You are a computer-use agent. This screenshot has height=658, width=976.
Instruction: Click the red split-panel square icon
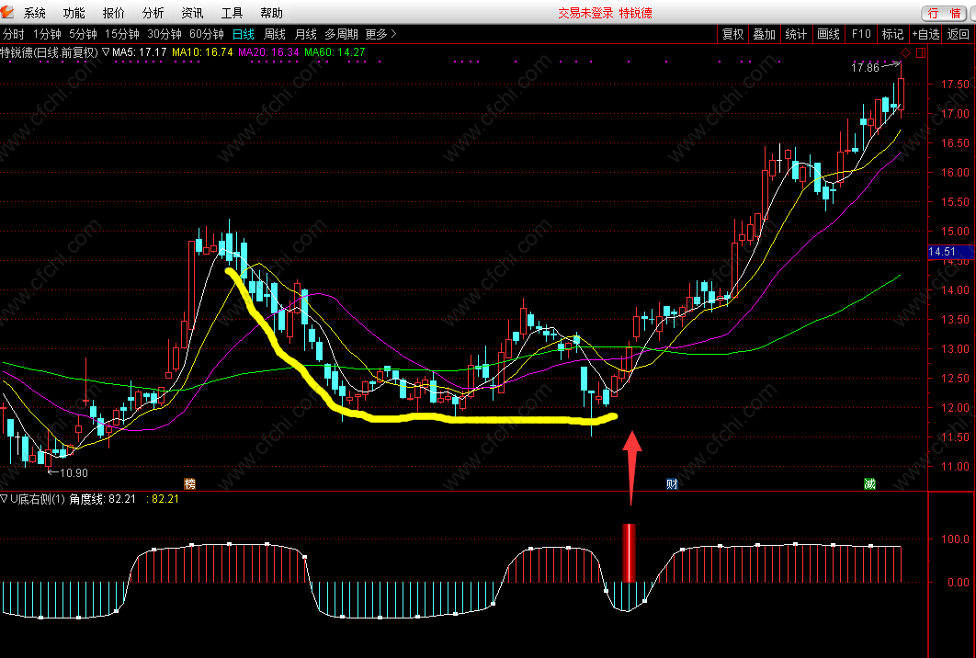click(921, 53)
